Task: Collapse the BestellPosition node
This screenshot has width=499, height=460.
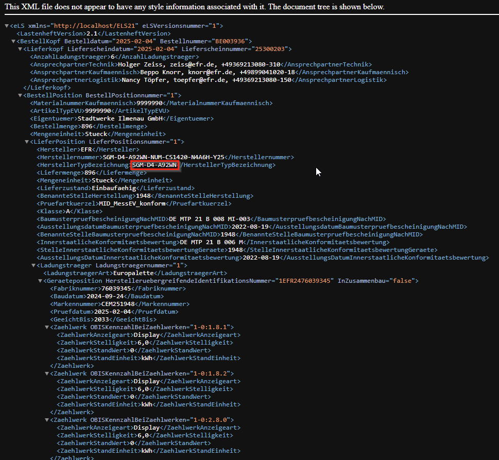Action: [20, 95]
